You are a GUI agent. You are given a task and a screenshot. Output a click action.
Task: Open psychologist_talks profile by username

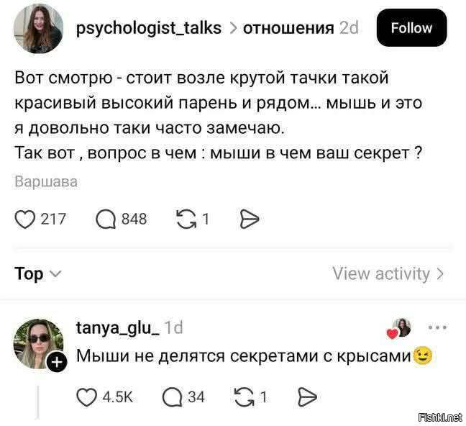click(x=150, y=28)
